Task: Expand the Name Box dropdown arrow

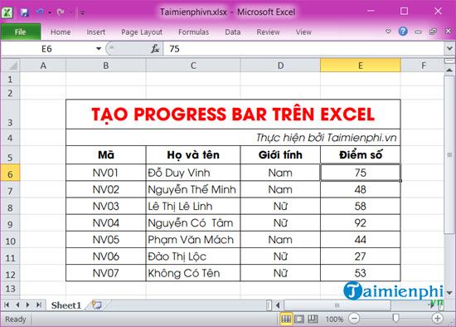Action: tap(99, 49)
